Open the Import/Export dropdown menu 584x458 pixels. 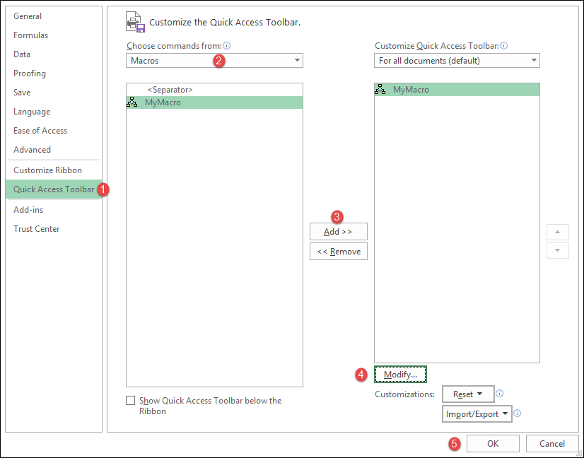tap(477, 413)
